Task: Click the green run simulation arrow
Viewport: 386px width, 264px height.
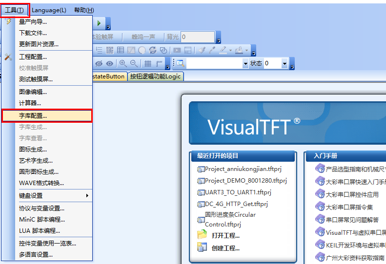Action: (99, 23)
